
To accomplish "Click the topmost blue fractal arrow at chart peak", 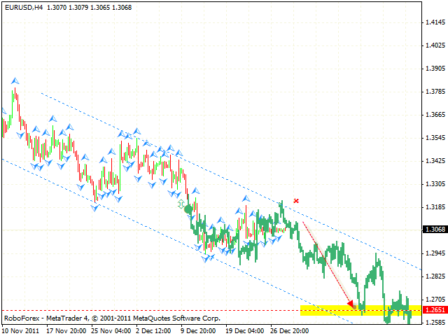I will 14,81.
